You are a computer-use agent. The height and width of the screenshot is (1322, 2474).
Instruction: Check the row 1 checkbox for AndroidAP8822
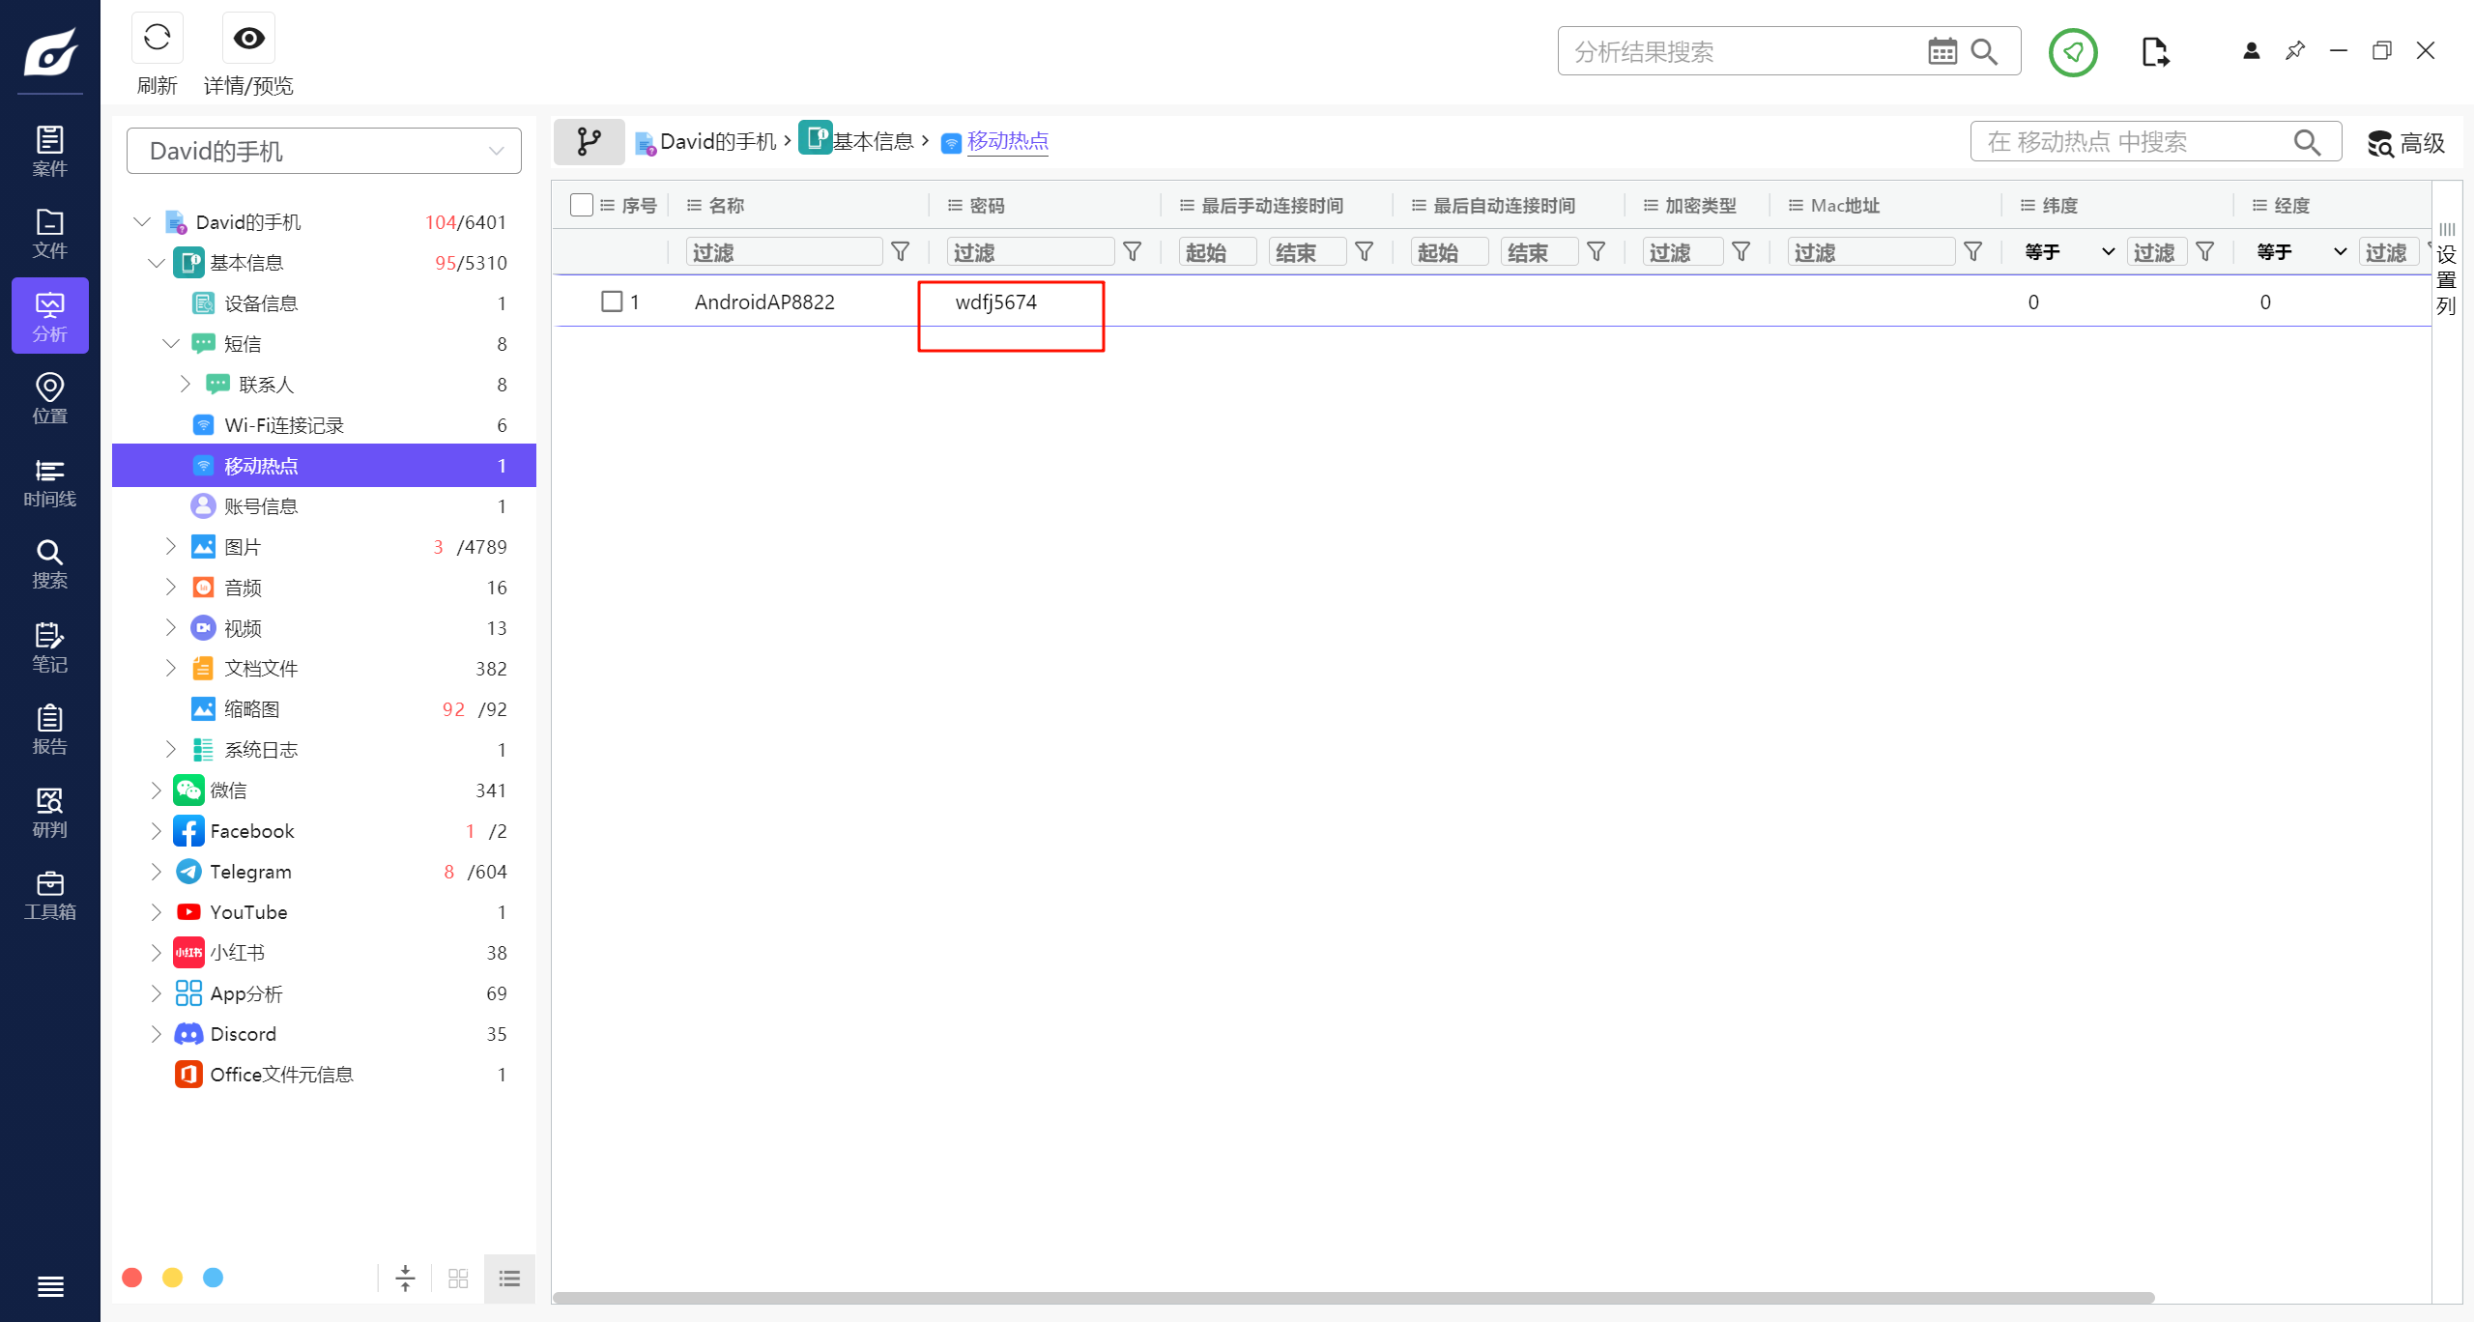click(612, 302)
